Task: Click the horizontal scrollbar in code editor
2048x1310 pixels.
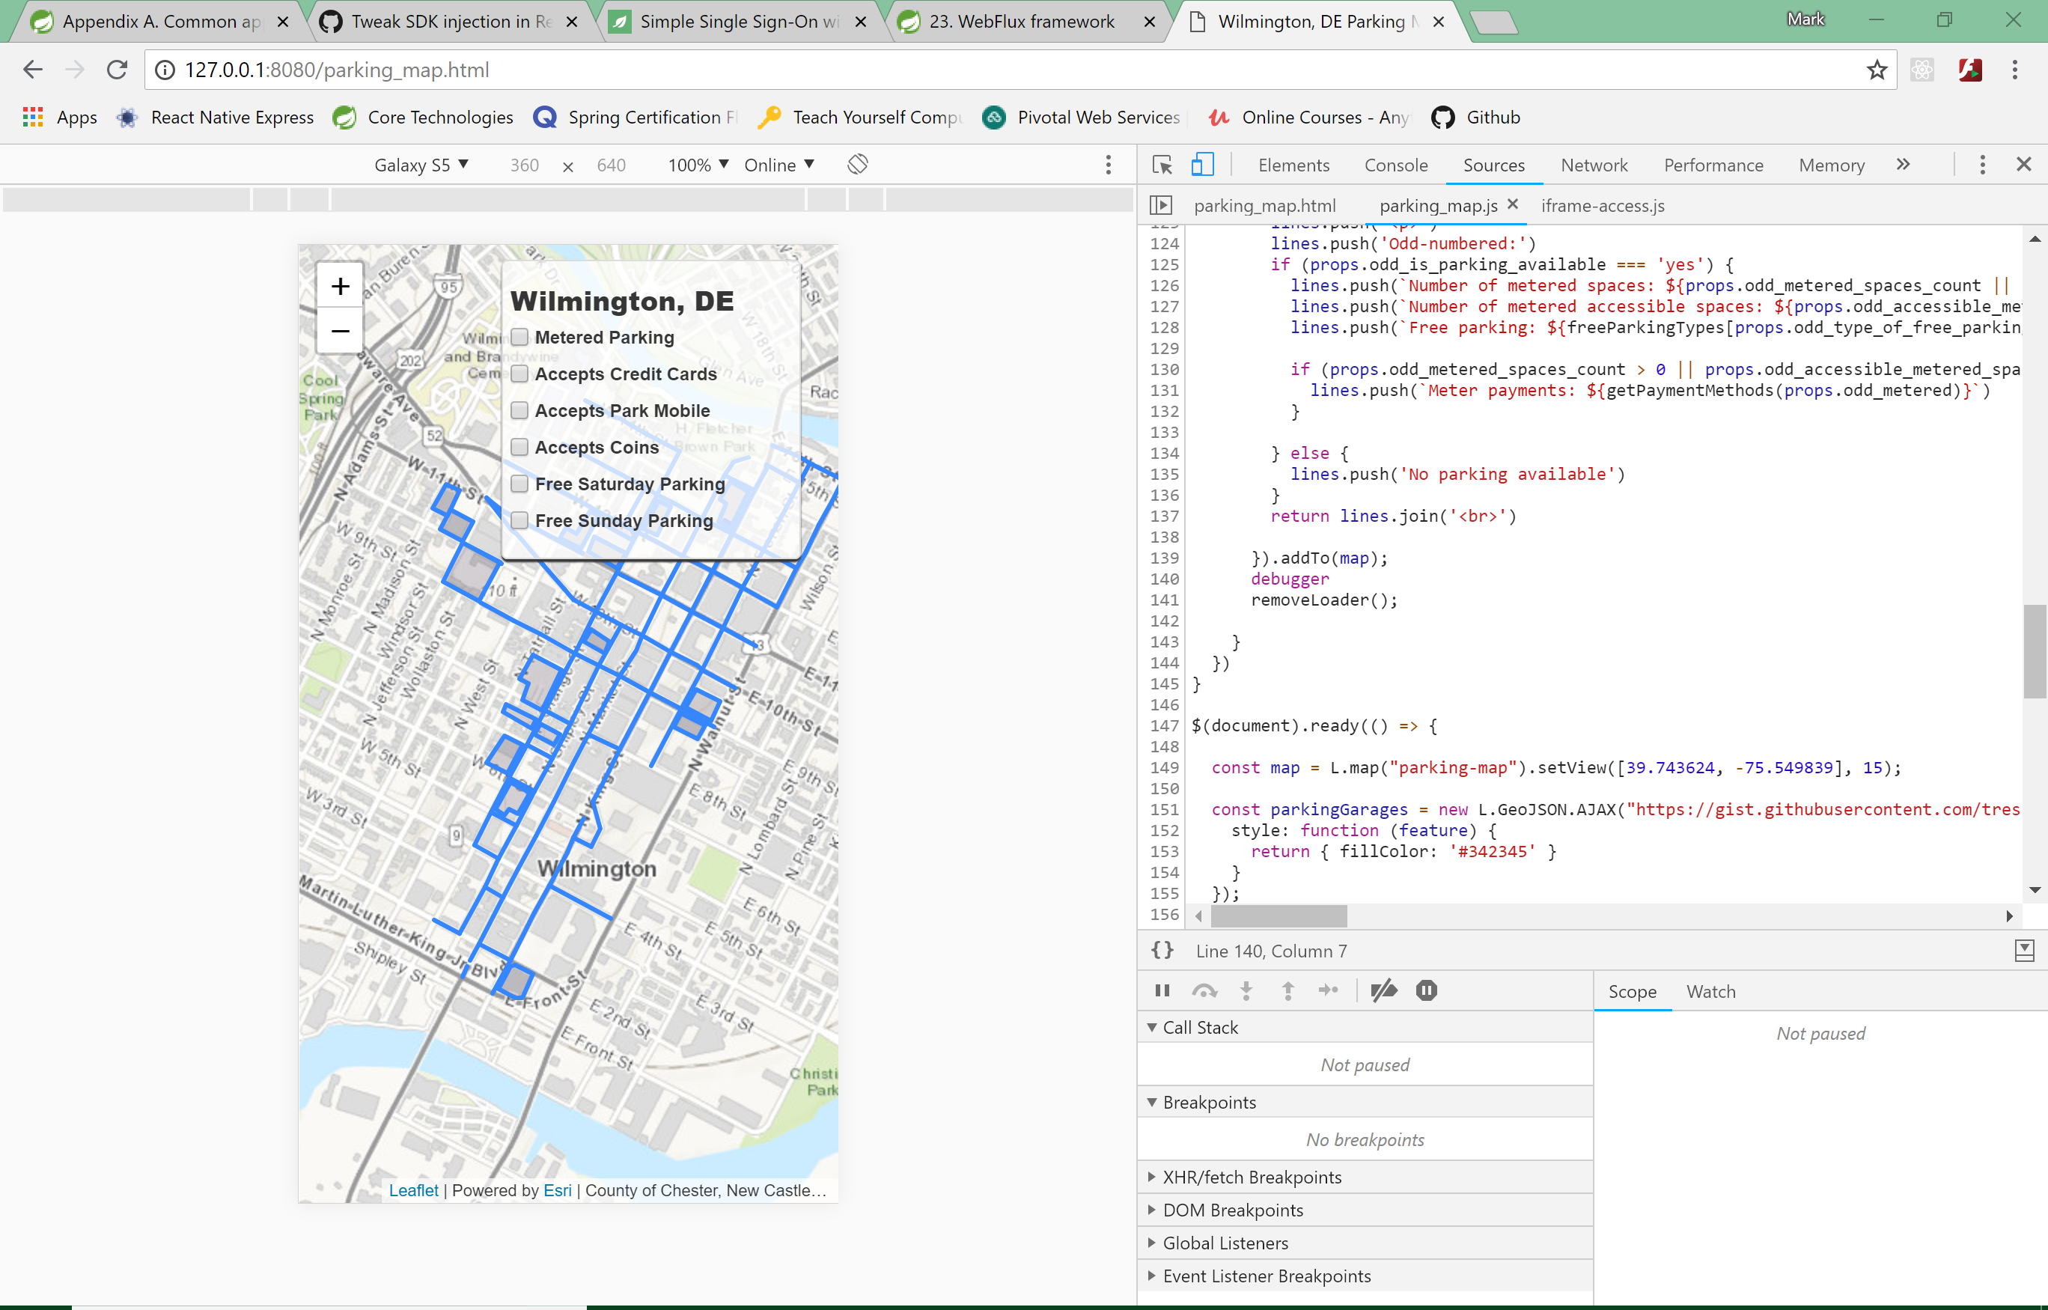Action: click(x=1279, y=916)
